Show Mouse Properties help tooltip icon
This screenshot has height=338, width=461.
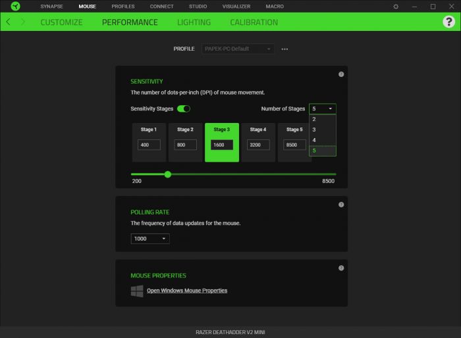tap(341, 268)
